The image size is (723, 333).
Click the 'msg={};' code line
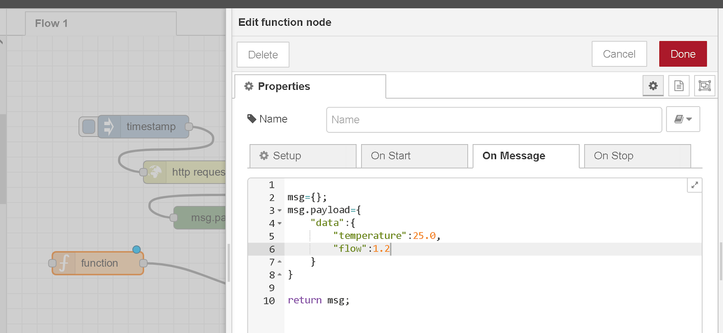[x=307, y=197]
